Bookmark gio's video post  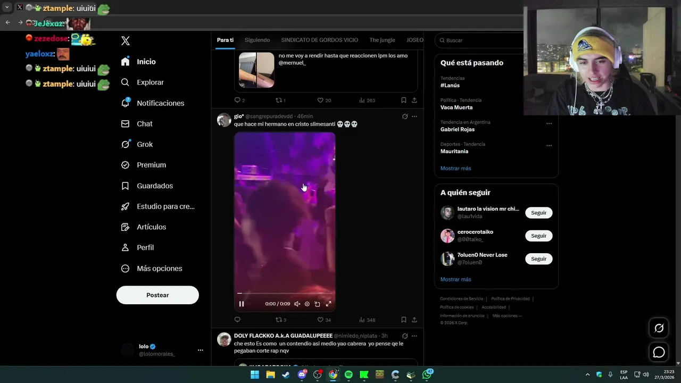403,320
